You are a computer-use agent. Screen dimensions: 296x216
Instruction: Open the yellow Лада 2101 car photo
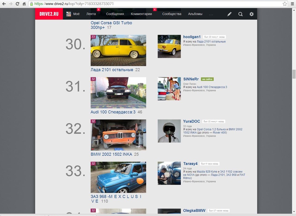(x=118, y=50)
